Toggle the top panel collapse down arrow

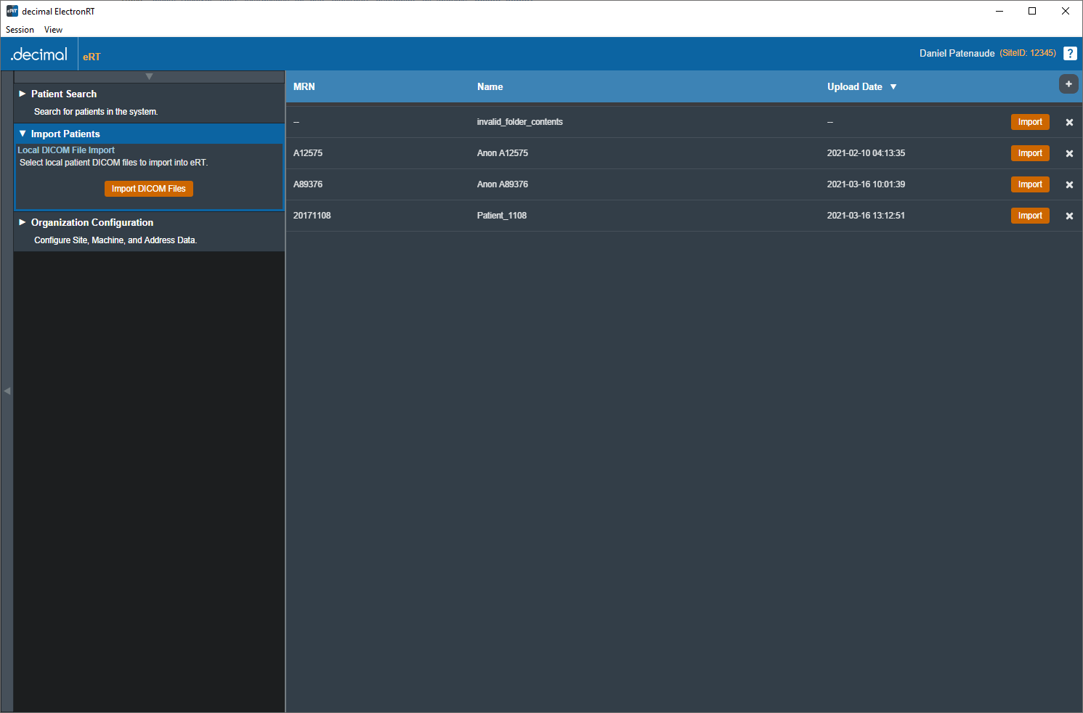click(149, 76)
